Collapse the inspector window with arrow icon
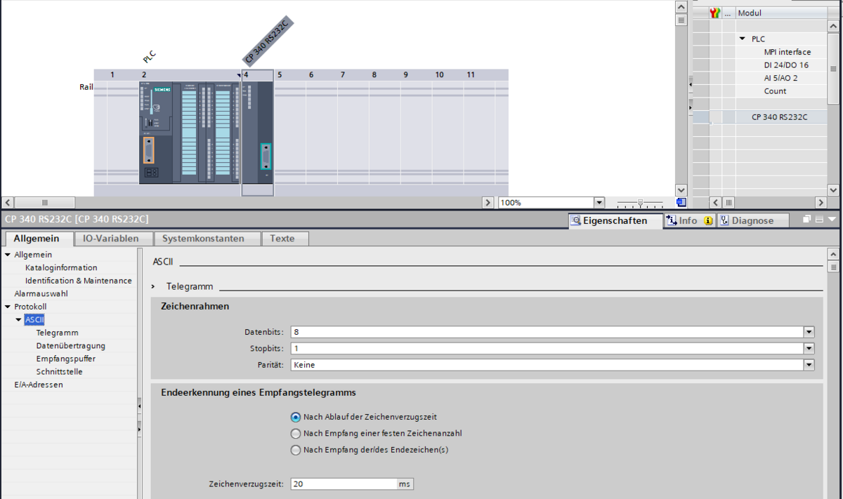The height and width of the screenshot is (499, 843). pos(832,220)
